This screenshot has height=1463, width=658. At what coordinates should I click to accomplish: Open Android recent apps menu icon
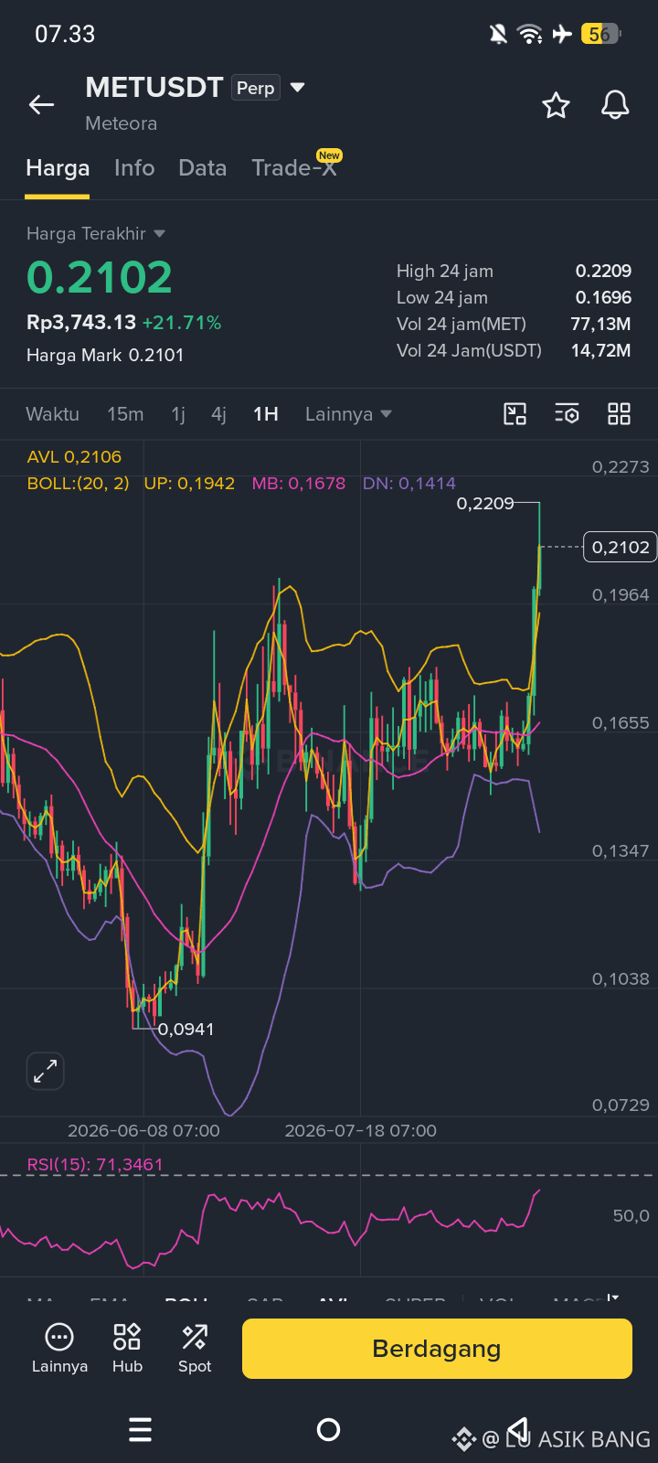140,1429
